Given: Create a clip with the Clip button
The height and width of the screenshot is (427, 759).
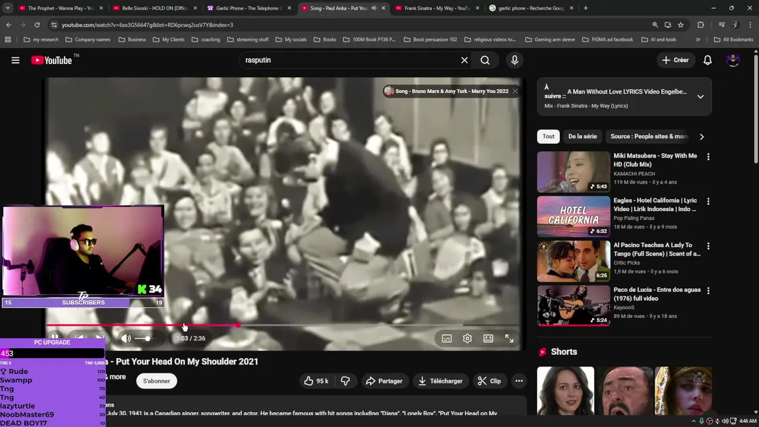Looking at the screenshot, I should [x=489, y=381].
